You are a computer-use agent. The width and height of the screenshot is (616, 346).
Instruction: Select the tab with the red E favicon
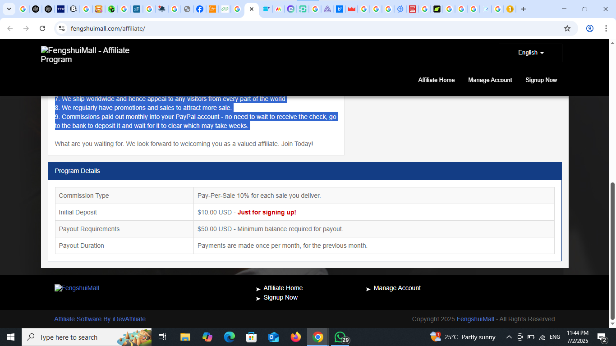412,9
